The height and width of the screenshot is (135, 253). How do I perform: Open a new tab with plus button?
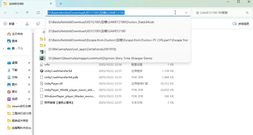[x=61, y=4]
